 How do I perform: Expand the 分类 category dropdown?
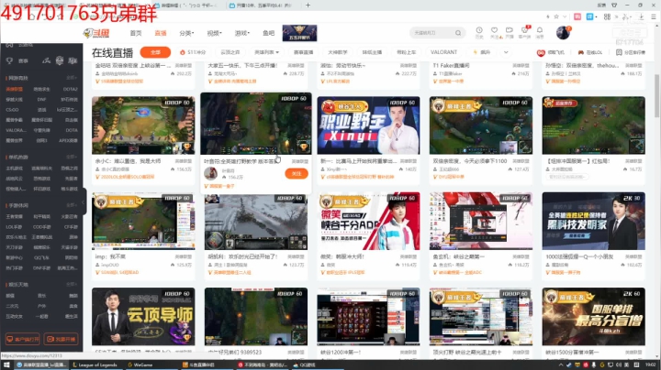[186, 33]
